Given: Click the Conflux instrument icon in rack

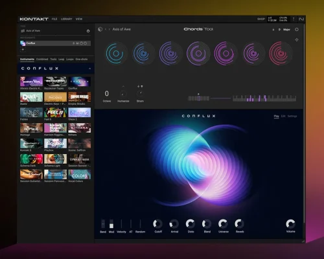Looking at the screenshot, I should (x=23, y=43).
